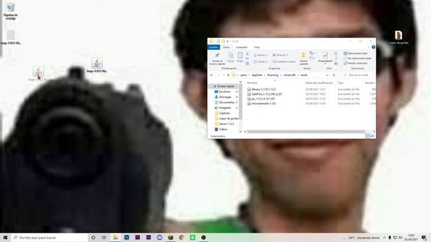Open File Explorer from taskbar

pyautogui.click(x=115, y=237)
